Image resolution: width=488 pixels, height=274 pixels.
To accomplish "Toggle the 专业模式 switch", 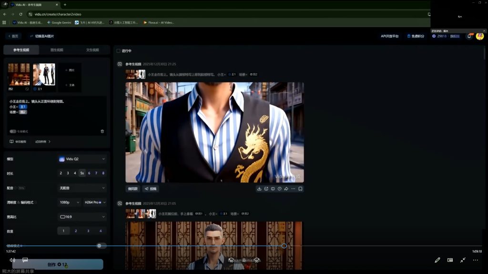I will pyautogui.click(x=13, y=131).
